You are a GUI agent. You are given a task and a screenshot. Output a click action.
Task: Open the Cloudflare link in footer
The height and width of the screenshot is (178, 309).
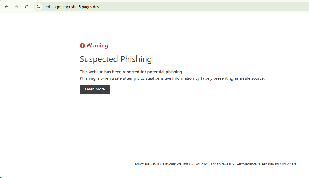click(x=288, y=164)
